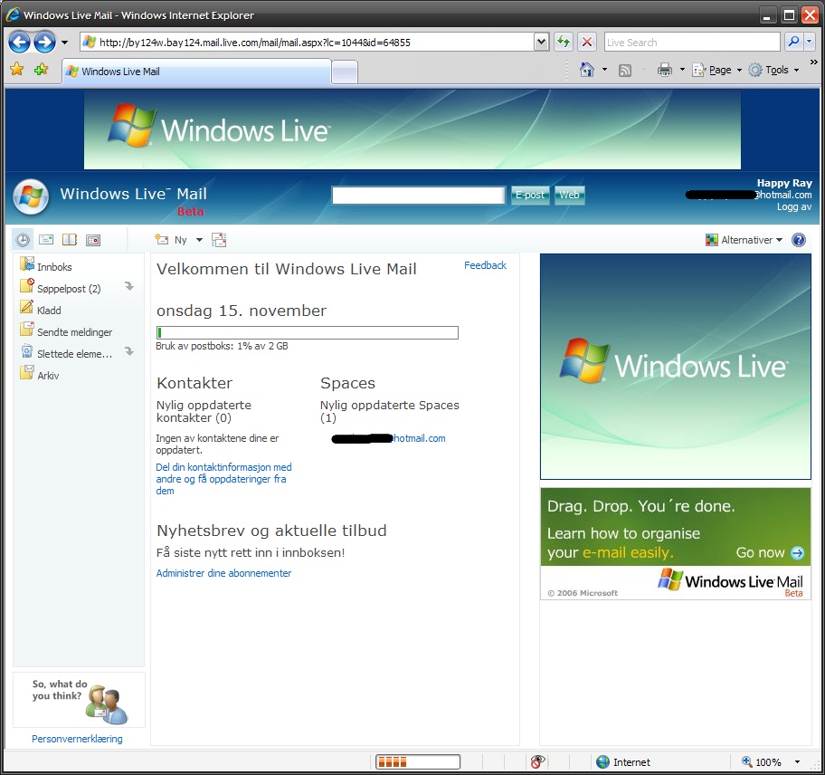Screen dimensions: 825x775
Task: Click the Home page house icon
Action: point(587,70)
